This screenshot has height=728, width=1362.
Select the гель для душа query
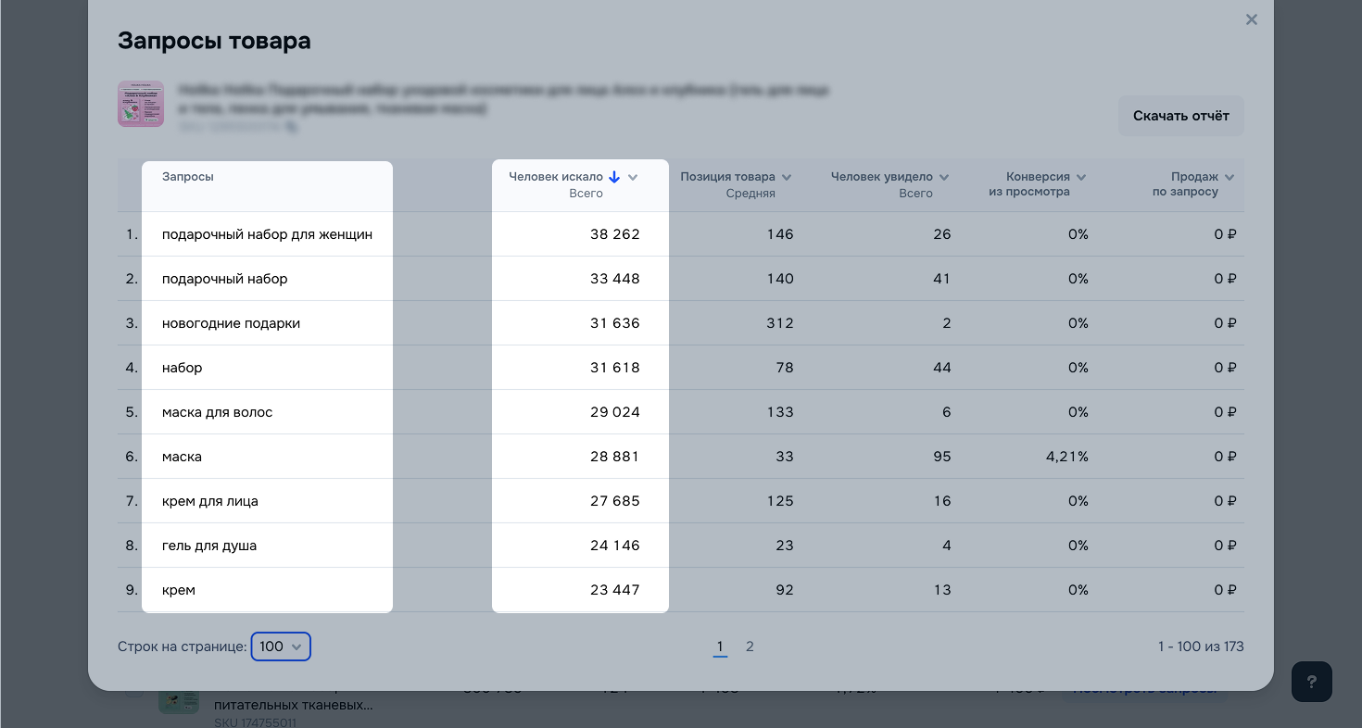click(209, 546)
